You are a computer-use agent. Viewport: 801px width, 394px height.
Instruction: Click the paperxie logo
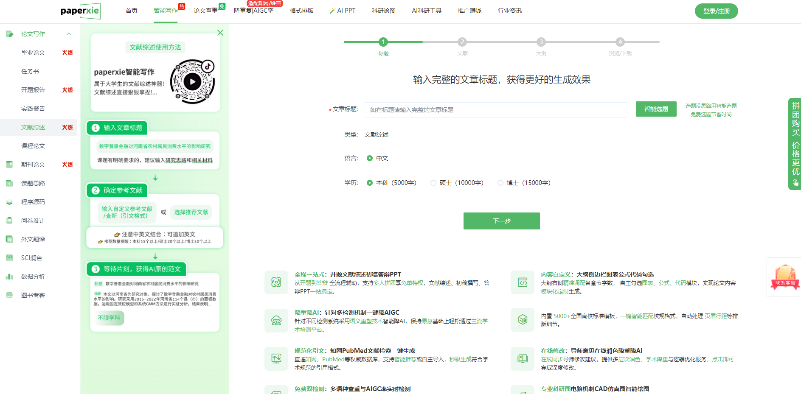[81, 11]
